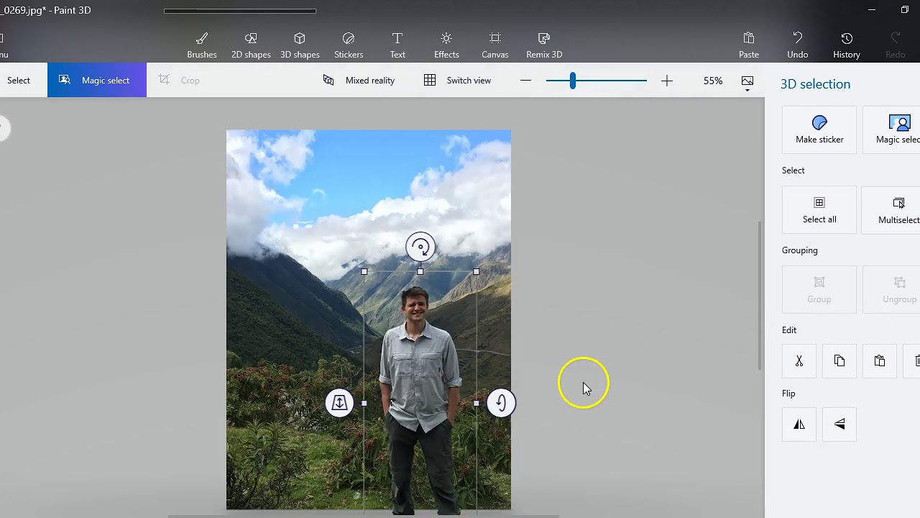Click the top-left selection corner handle
Screen dimensions: 920x518
364,272
